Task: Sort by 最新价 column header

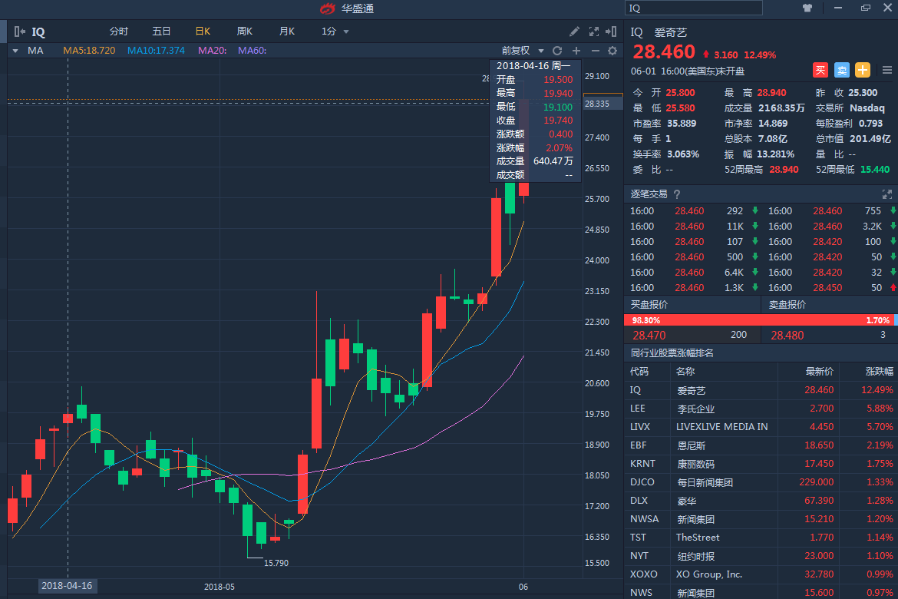Action: point(819,372)
